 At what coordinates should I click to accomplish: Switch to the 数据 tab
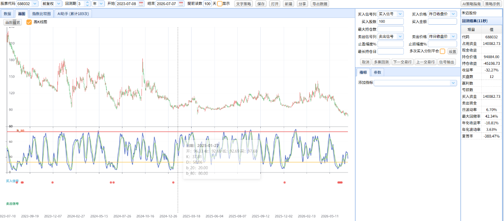tap(8, 14)
